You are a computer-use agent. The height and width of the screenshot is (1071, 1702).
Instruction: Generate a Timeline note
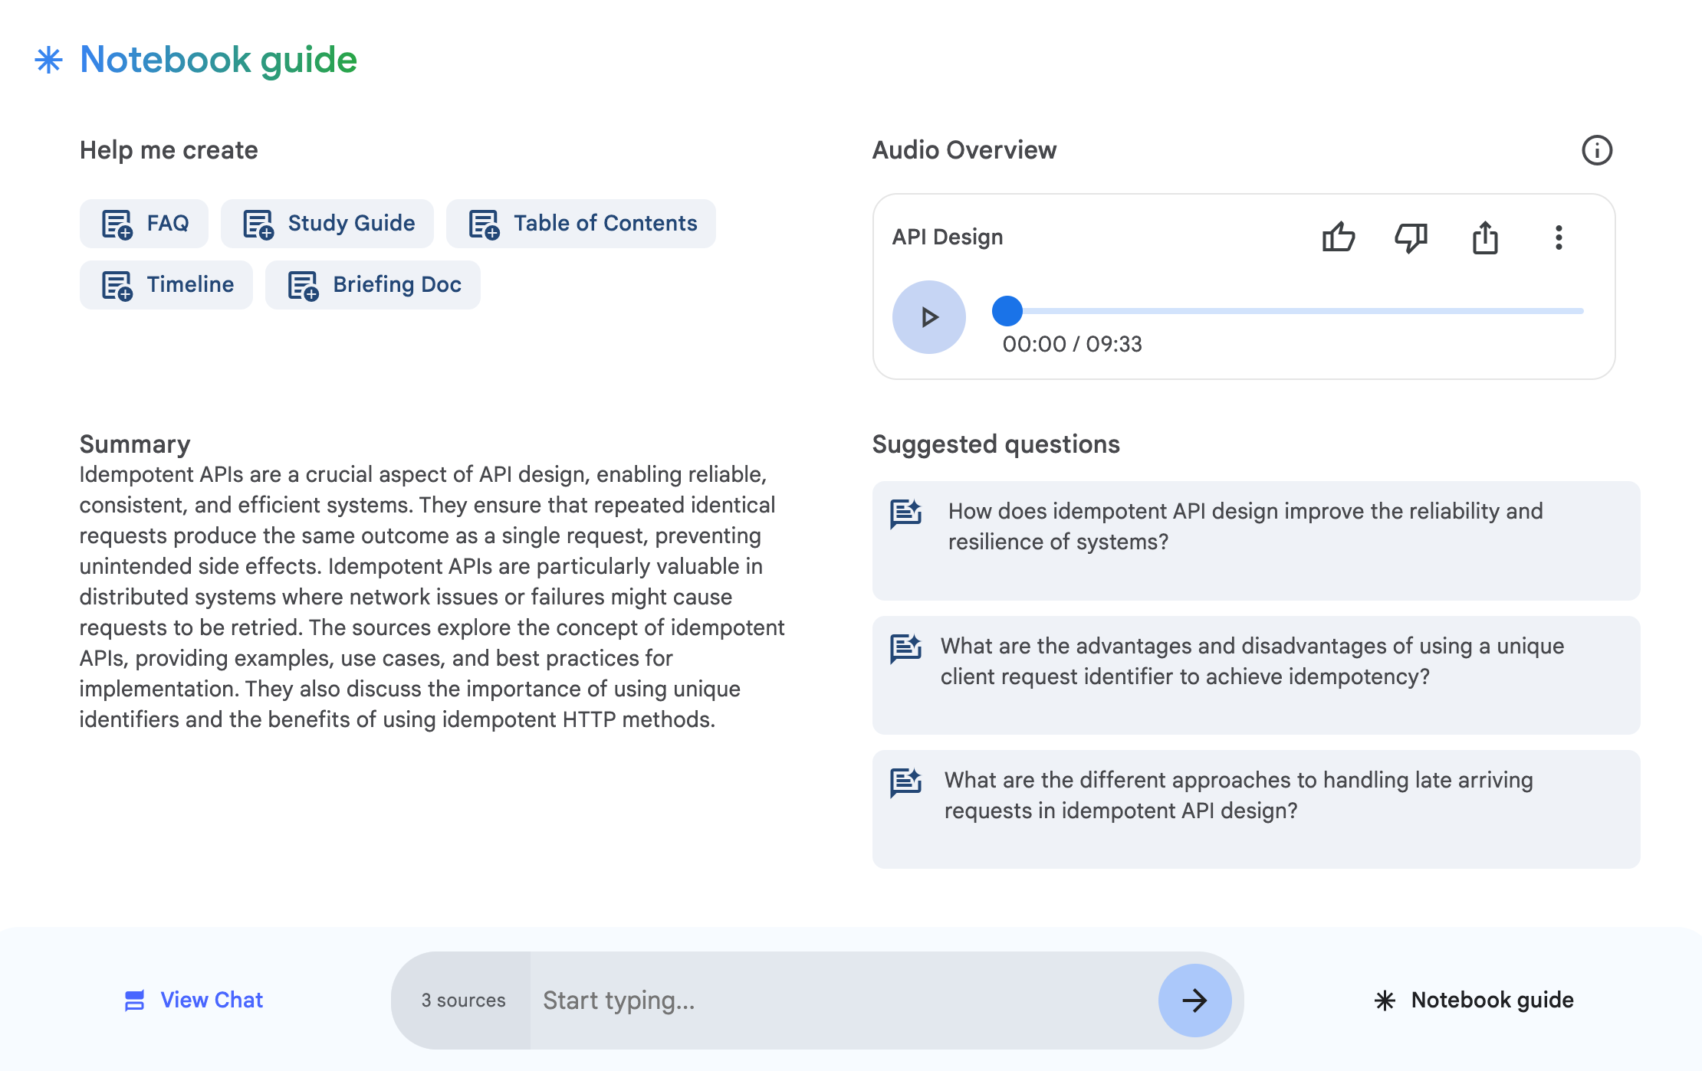(166, 285)
